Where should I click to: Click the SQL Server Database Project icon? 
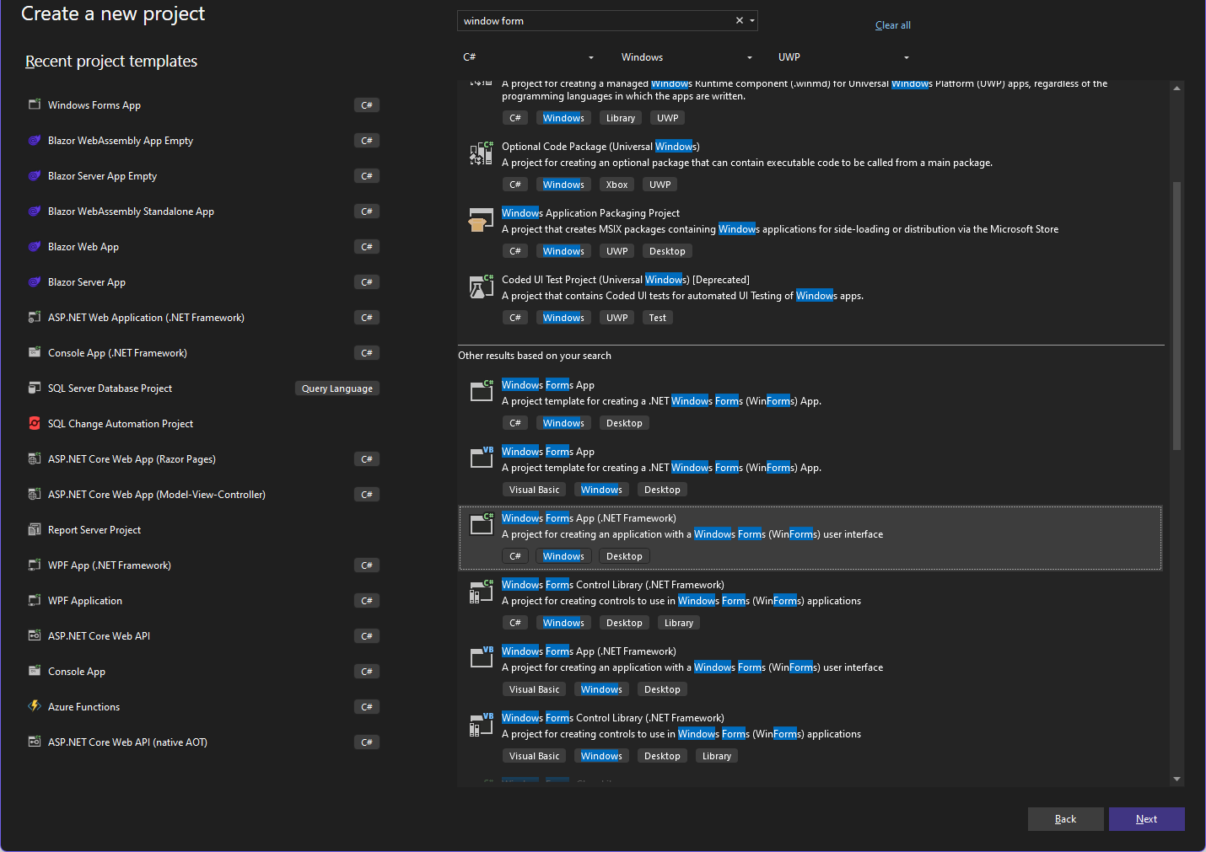click(x=35, y=388)
